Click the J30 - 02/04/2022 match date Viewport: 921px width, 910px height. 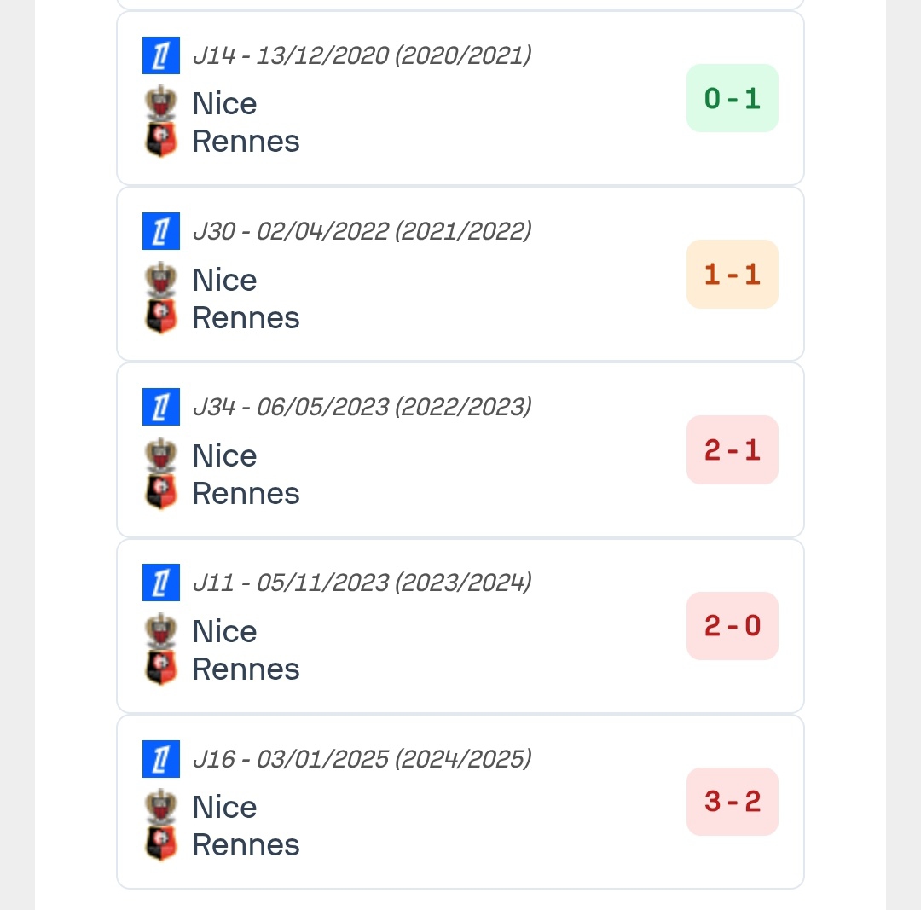362,231
